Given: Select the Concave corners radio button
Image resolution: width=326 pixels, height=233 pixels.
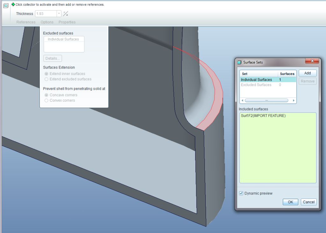Looking at the screenshot, I should coord(46,95).
